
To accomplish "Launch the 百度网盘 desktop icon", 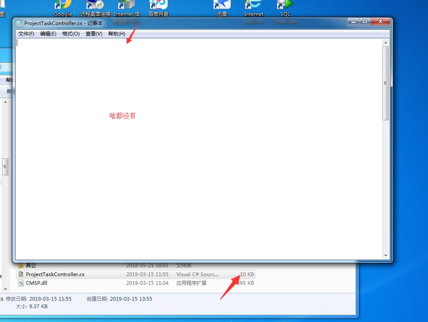I will (159, 5).
